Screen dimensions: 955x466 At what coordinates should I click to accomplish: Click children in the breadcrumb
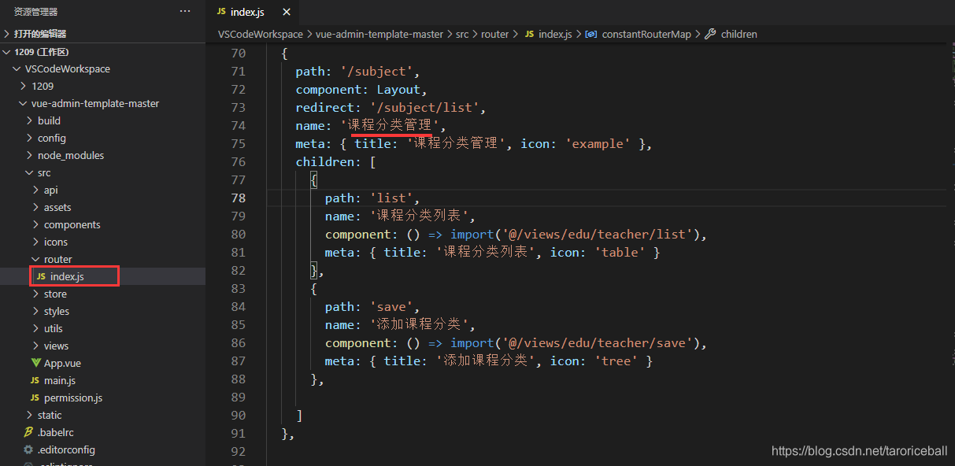(738, 34)
